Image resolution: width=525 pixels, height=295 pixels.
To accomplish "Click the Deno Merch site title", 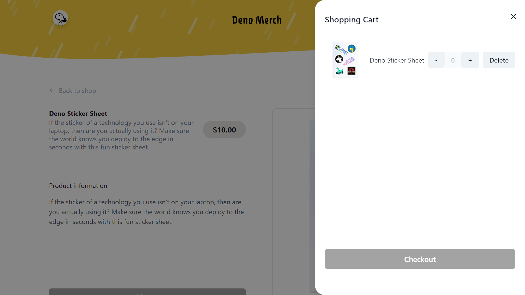I will [257, 20].
